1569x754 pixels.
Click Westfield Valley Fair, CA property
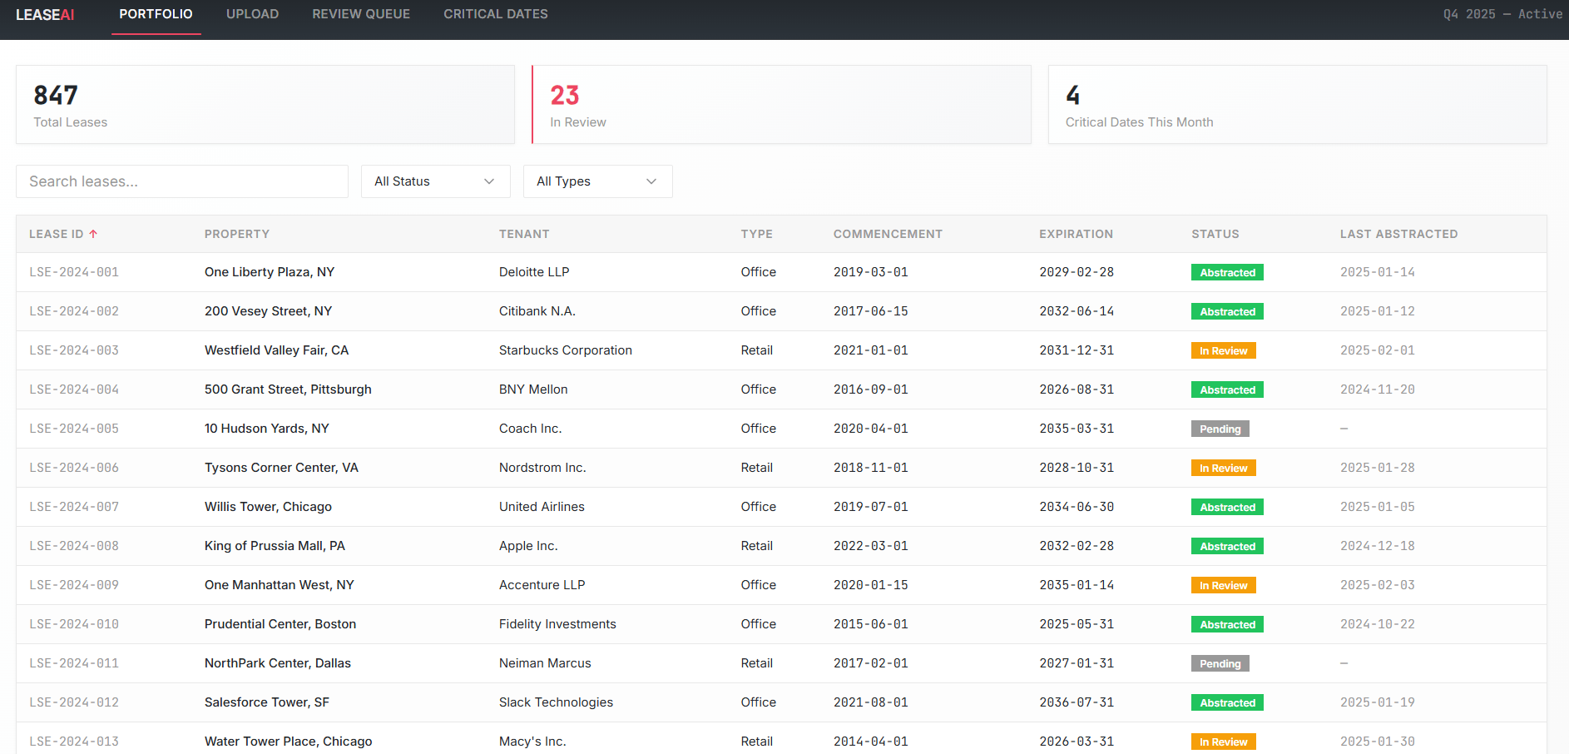pyautogui.click(x=276, y=350)
